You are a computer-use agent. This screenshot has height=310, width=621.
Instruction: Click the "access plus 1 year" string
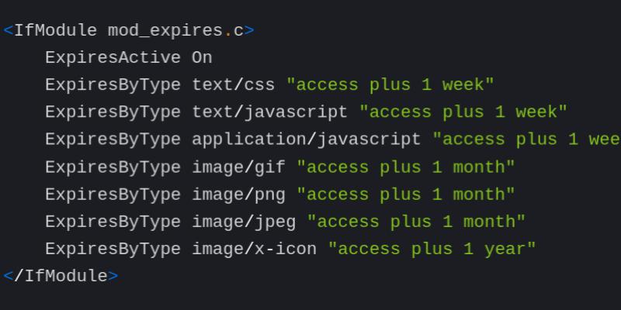click(x=432, y=249)
